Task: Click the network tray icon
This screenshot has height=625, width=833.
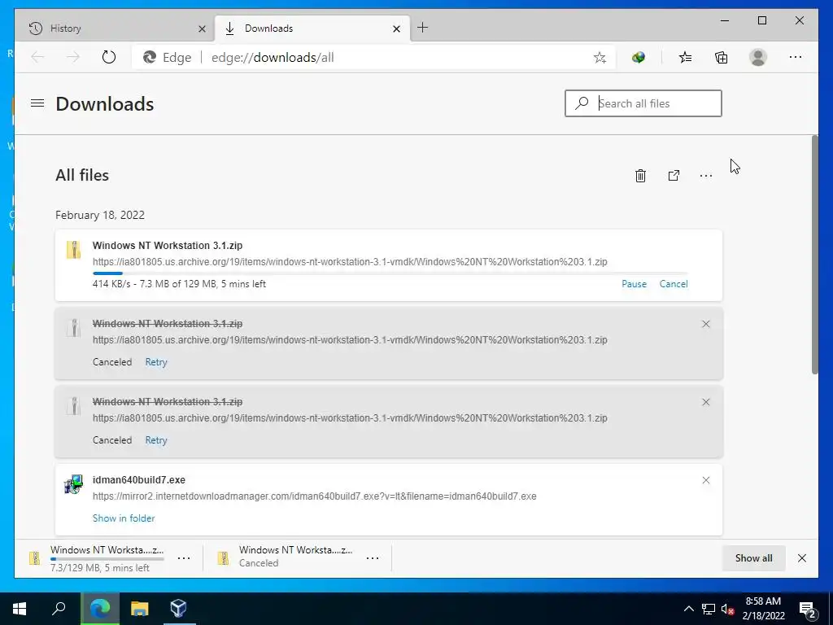Action: [709, 609]
